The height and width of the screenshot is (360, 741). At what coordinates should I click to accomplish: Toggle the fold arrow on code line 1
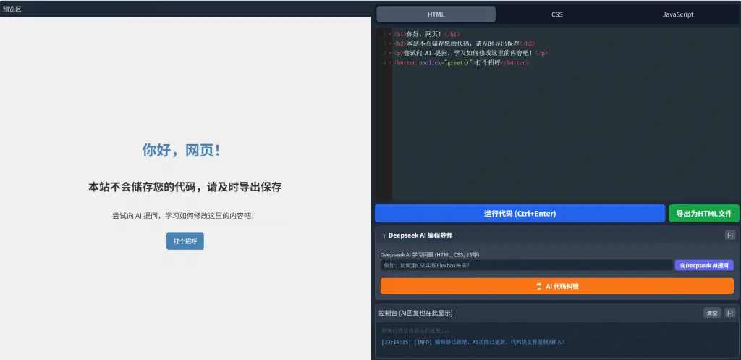[x=390, y=34]
